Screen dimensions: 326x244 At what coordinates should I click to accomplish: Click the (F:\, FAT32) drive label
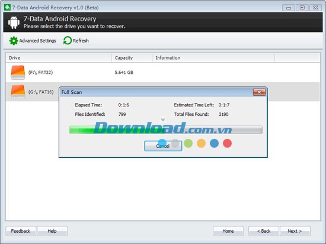[40, 72]
